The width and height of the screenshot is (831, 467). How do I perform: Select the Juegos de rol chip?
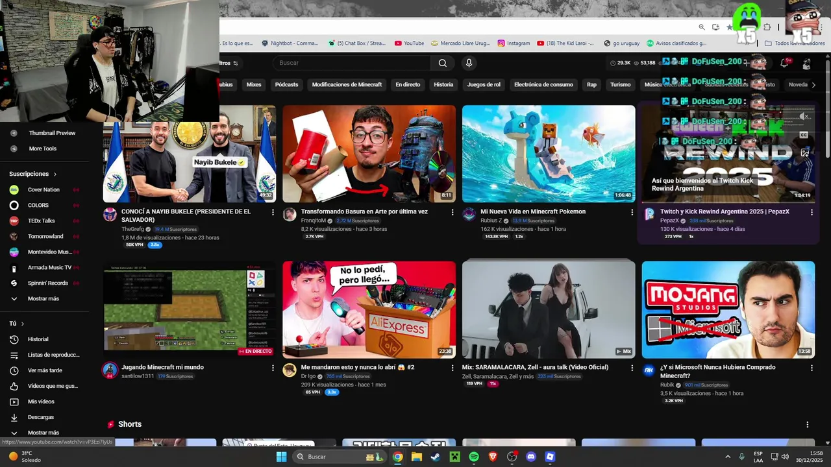pos(484,84)
